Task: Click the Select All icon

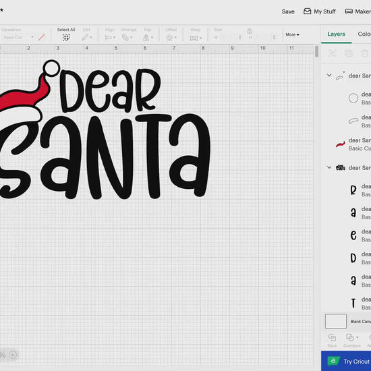Action: point(66,37)
